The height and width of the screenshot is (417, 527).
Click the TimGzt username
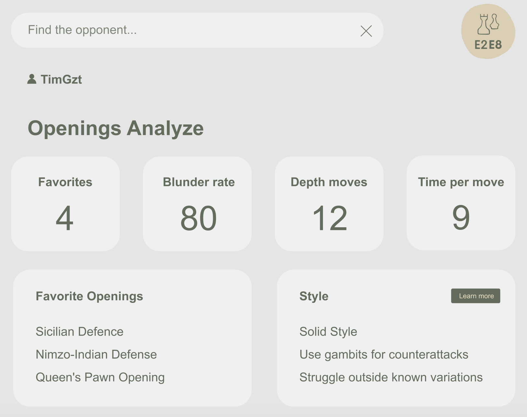click(x=61, y=80)
